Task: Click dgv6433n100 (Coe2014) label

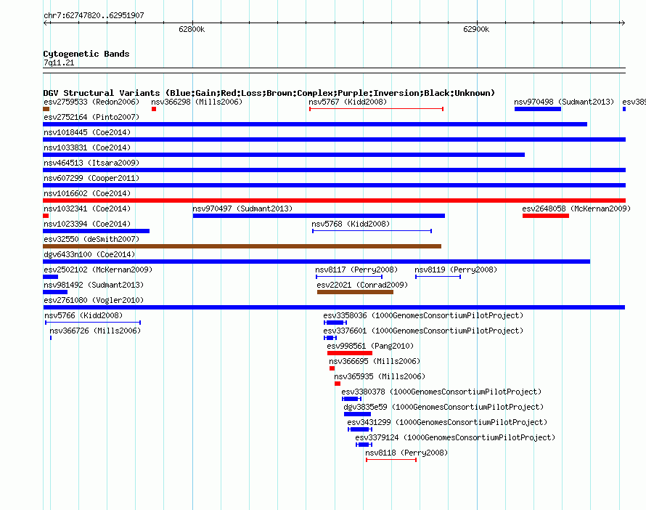Action: [89, 254]
